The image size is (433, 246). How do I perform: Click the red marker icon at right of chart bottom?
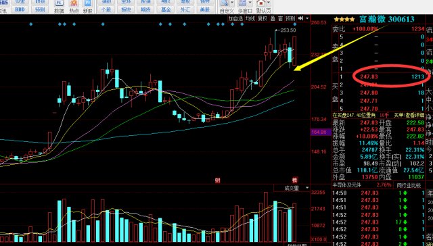(x=296, y=180)
